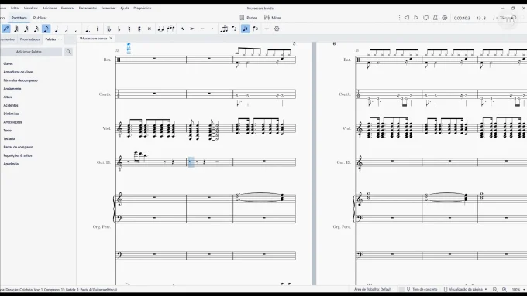Toggle sharp accidental

click(139, 29)
